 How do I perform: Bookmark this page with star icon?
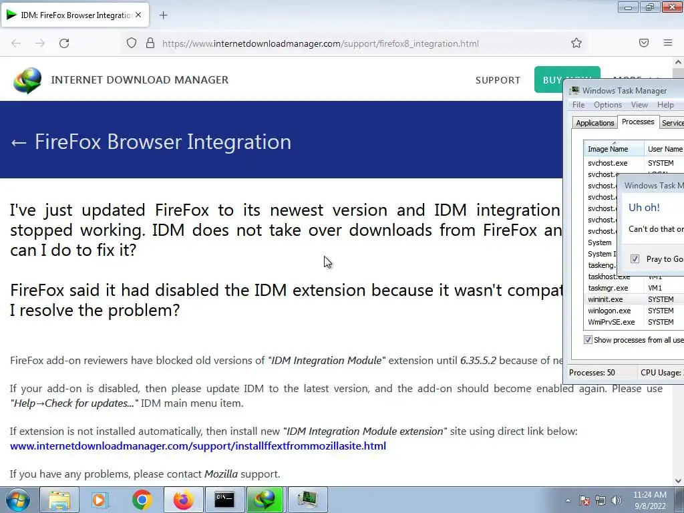[576, 43]
